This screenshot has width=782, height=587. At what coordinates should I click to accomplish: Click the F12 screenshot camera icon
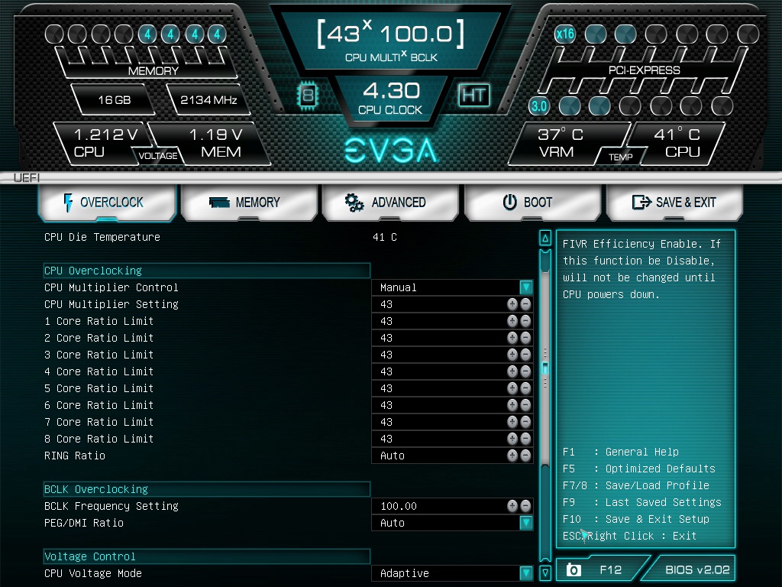coord(574,569)
